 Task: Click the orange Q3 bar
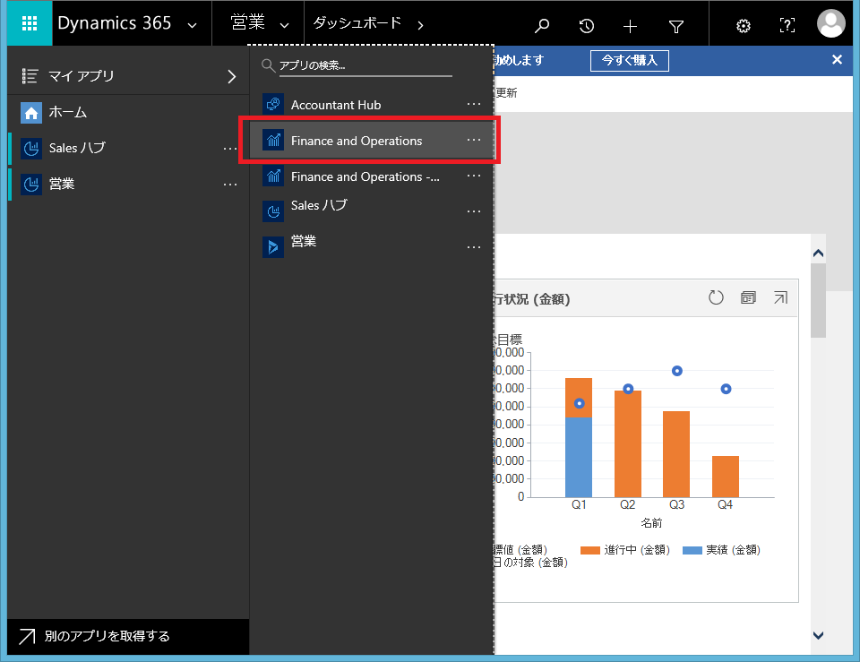tap(676, 454)
